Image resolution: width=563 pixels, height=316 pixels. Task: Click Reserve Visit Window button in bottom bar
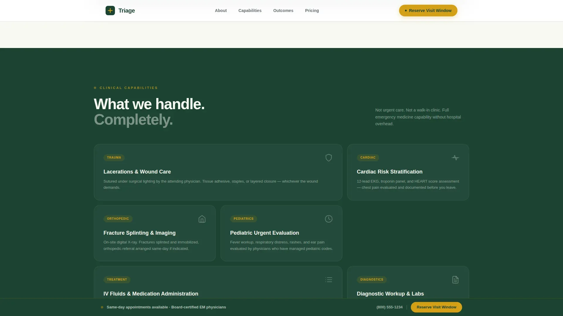(436, 307)
